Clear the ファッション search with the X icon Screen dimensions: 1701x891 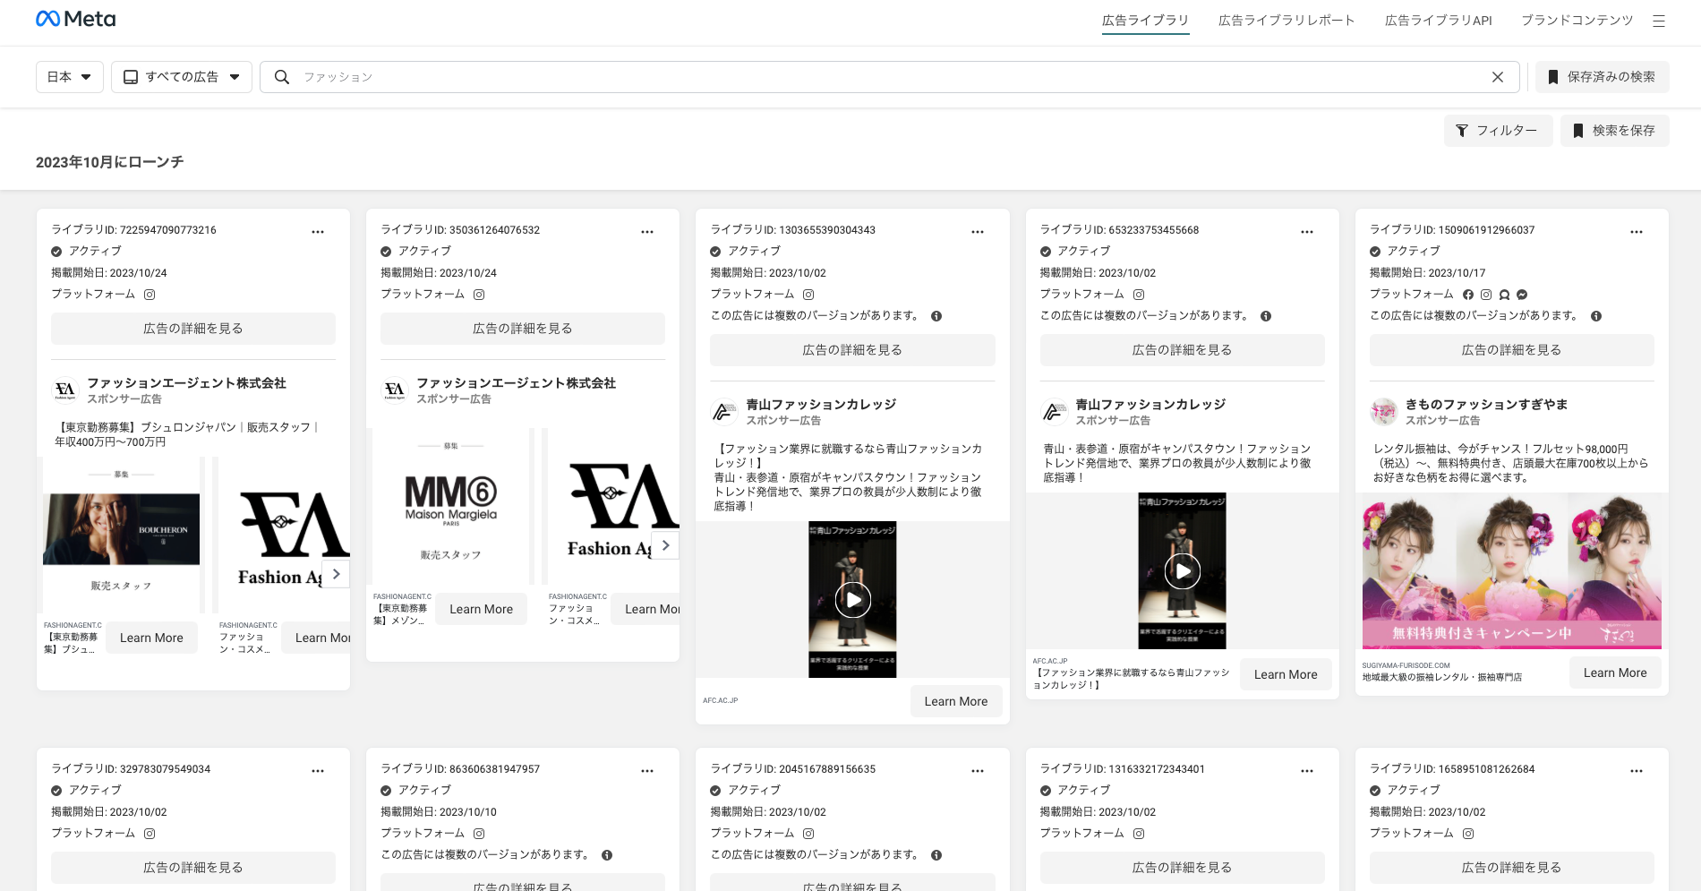1497,77
